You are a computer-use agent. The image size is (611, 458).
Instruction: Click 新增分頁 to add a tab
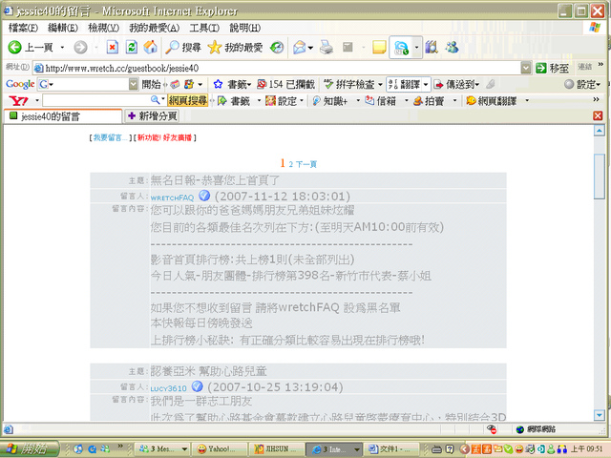[153, 116]
